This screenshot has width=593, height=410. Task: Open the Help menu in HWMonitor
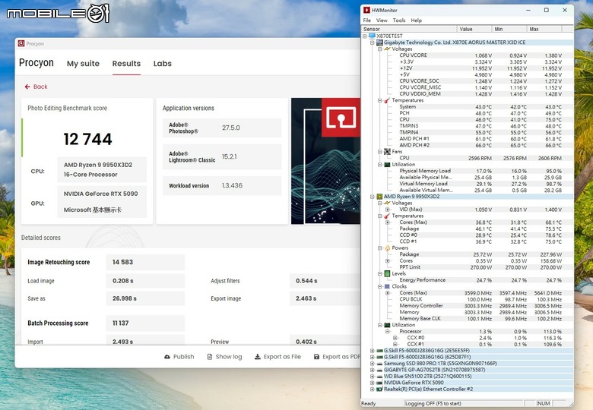pyautogui.click(x=417, y=20)
